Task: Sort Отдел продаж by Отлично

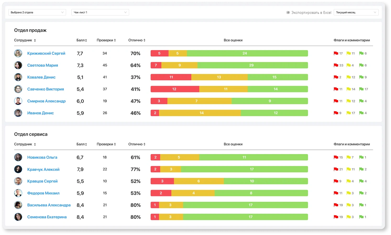Action: 137,40
